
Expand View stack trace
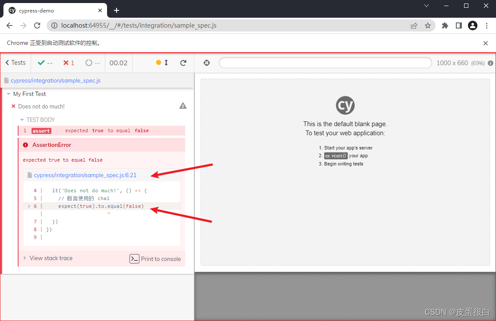[x=48, y=258]
